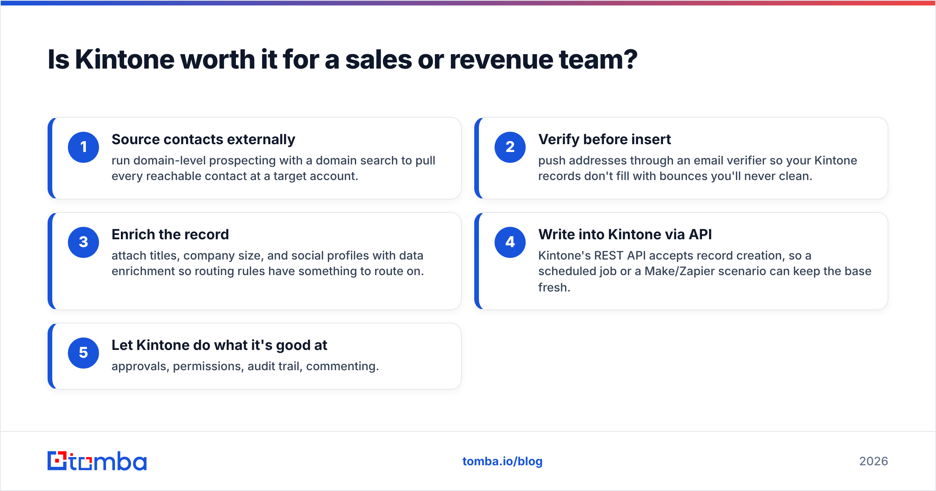Image resolution: width=936 pixels, height=491 pixels.
Task: Click the main title about Kintone worth
Action: tap(342, 60)
